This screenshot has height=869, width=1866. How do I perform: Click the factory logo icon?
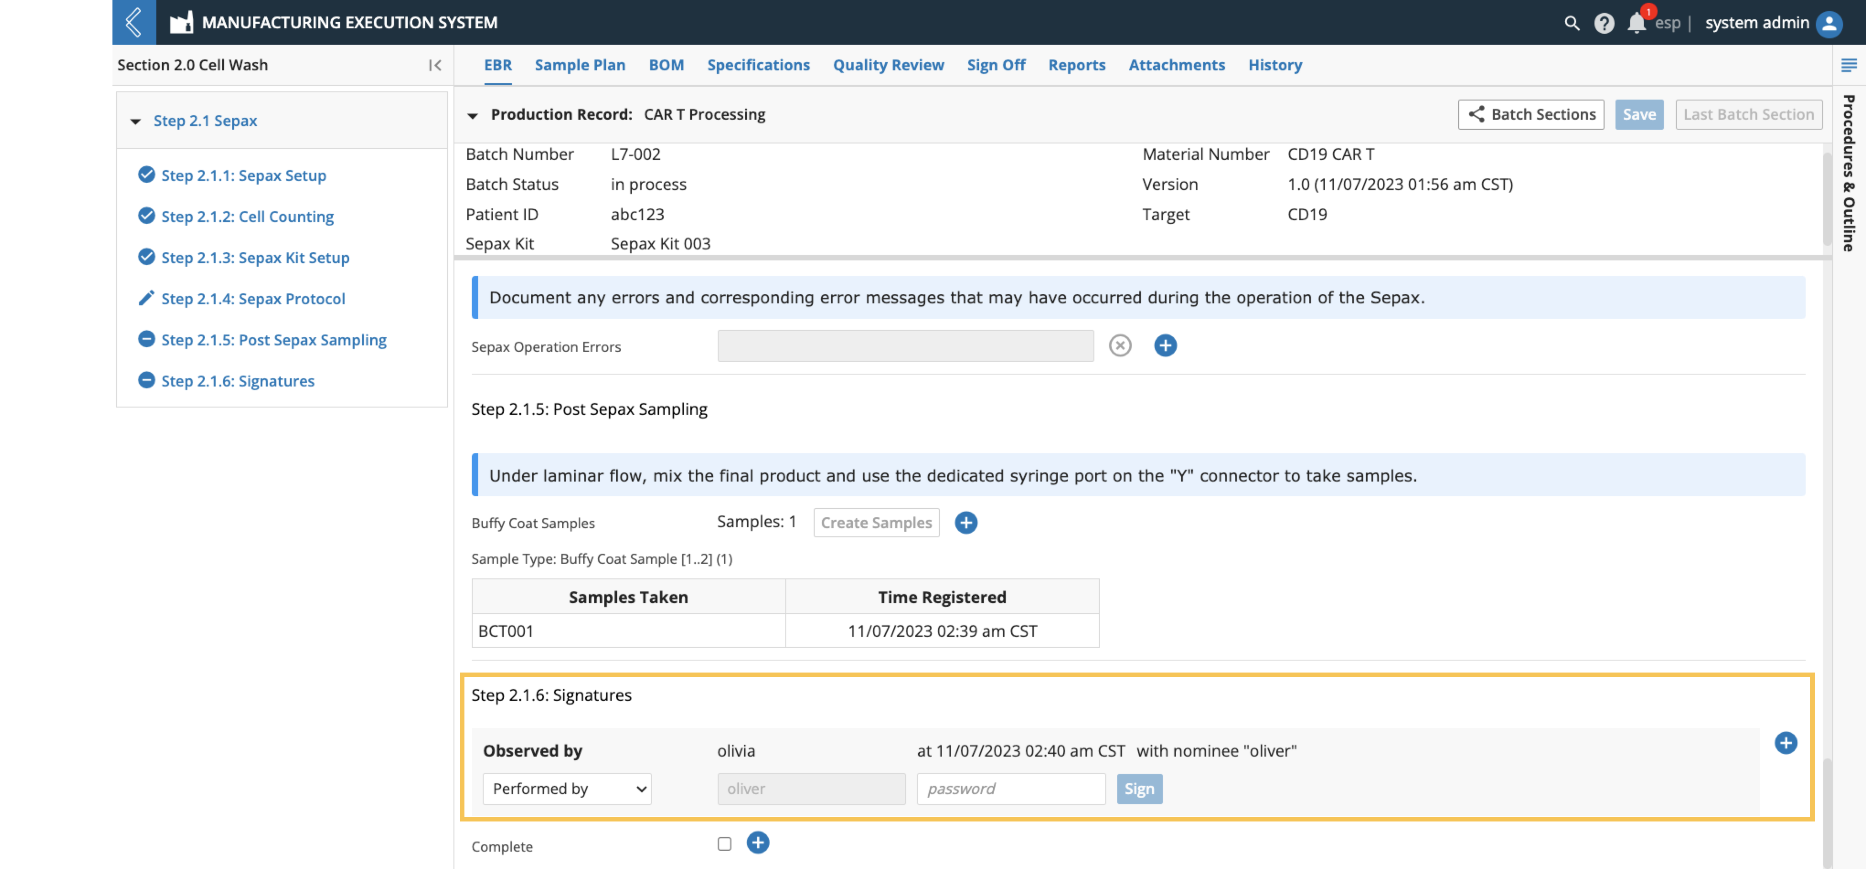pos(181,22)
